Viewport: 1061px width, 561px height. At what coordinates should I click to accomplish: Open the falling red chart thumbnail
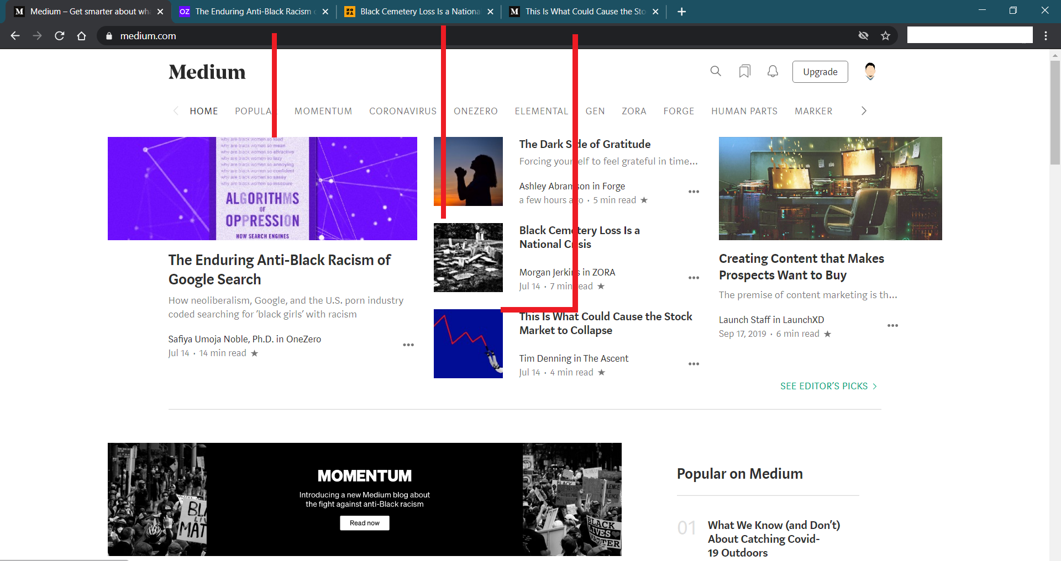pos(468,343)
